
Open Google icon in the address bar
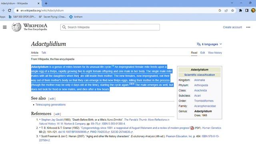coord(220,10)
